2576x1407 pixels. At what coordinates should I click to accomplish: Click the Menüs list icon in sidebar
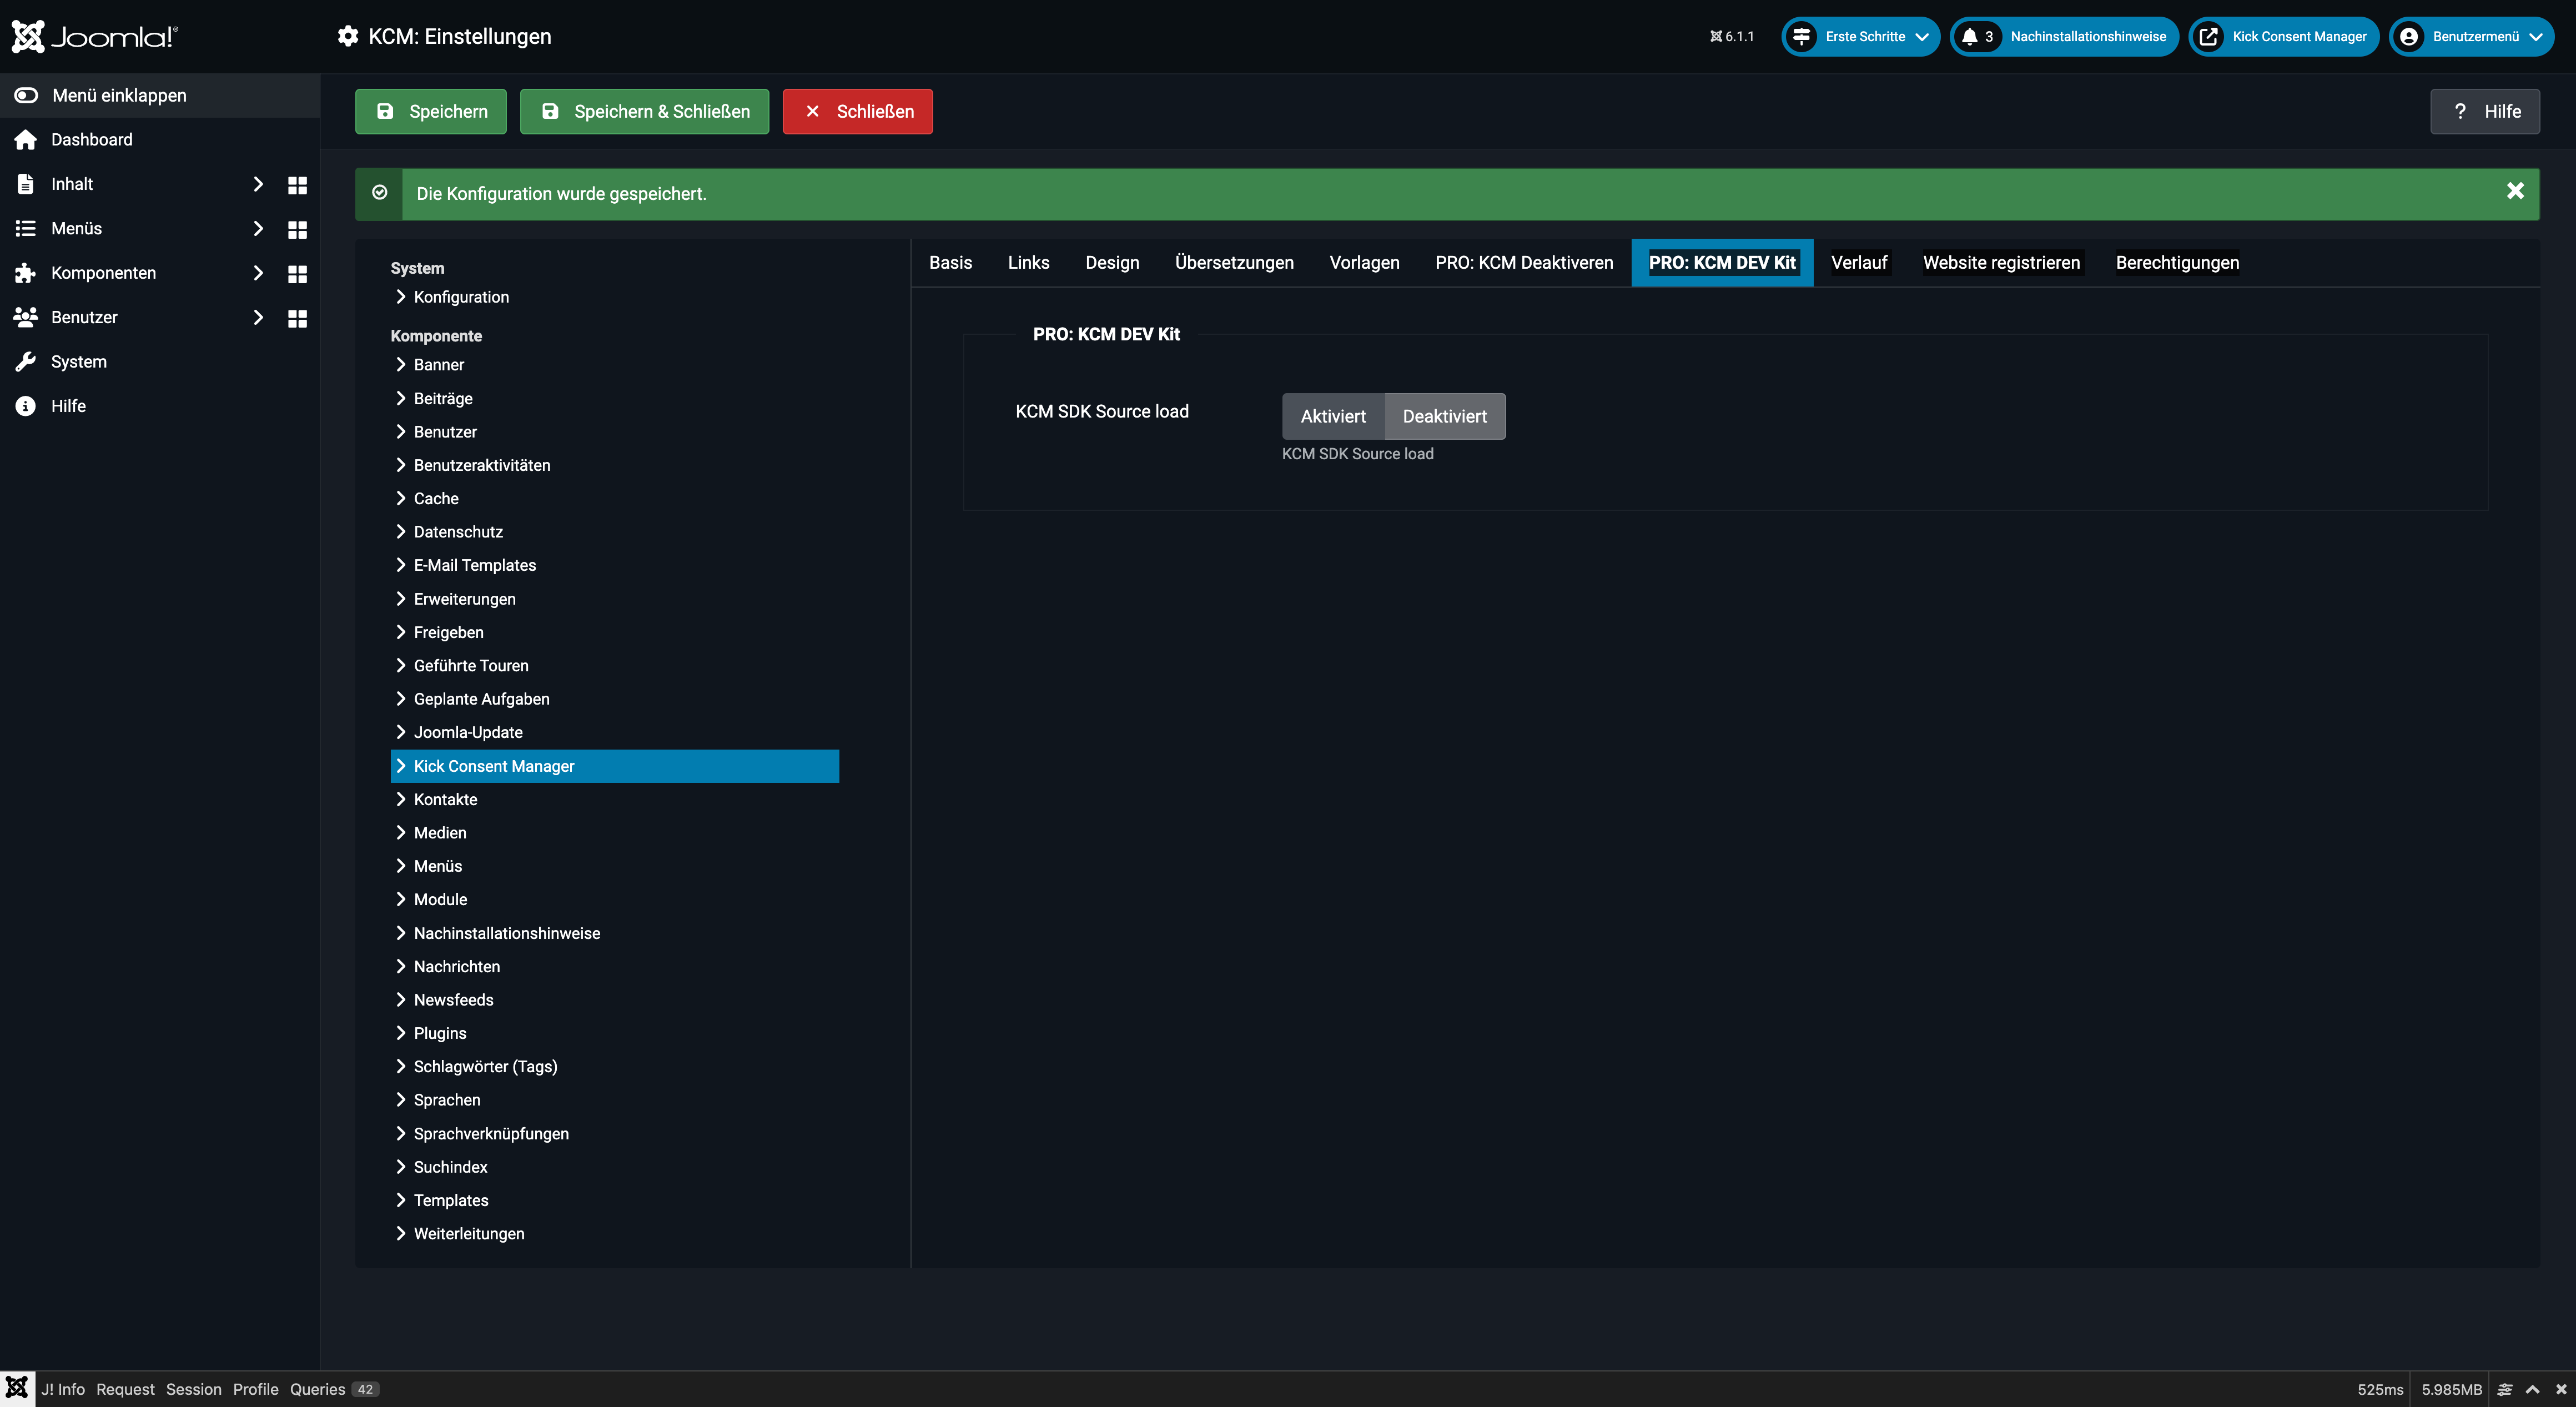[26, 228]
